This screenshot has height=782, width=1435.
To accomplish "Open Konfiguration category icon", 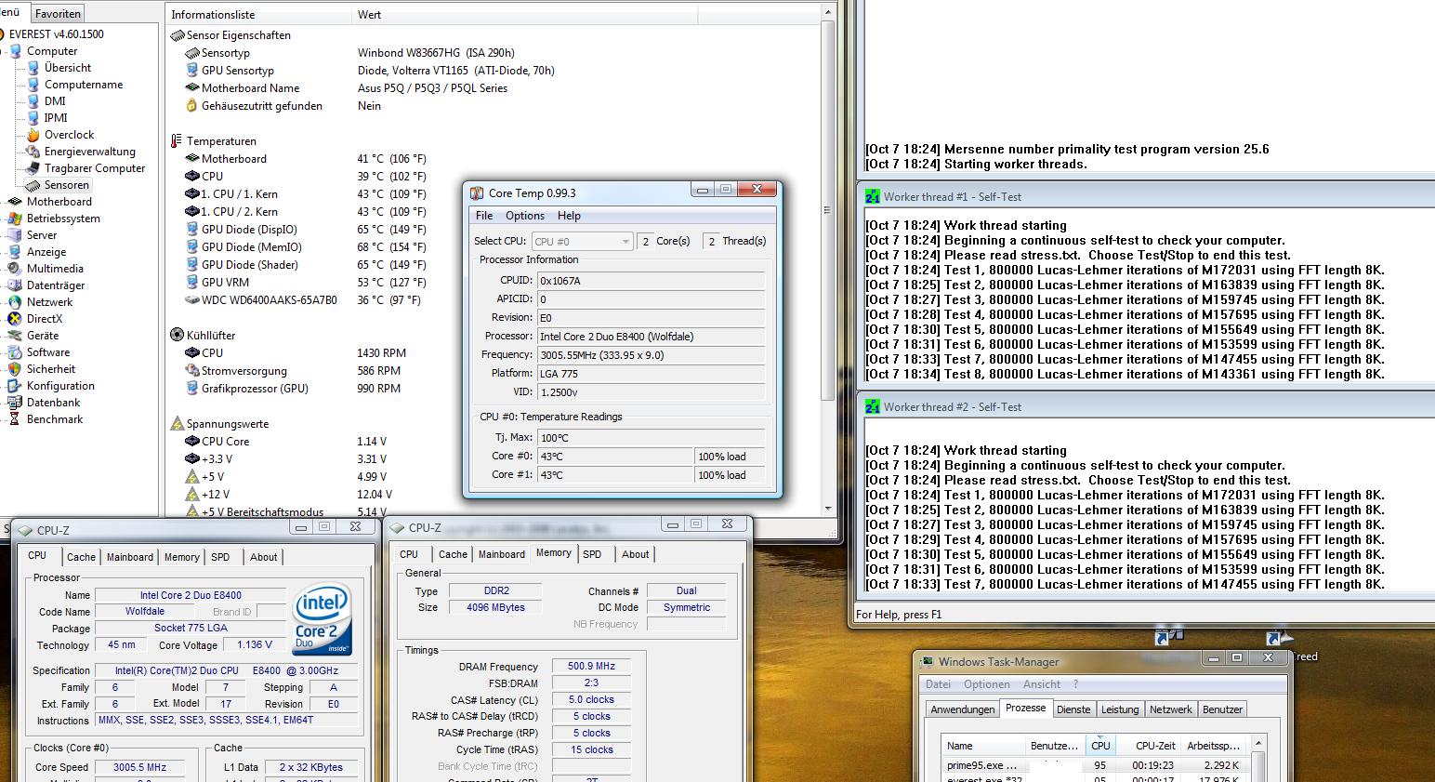I will coord(16,386).
